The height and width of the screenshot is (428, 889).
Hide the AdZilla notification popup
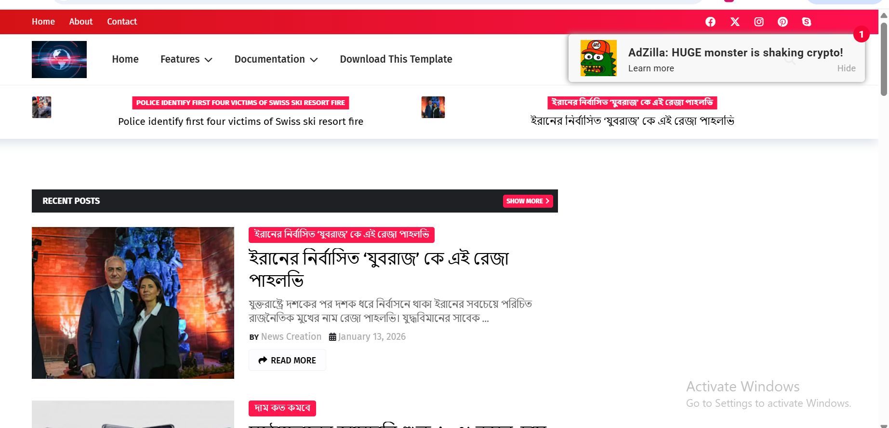pyautogui.click(x=846, y=68)
